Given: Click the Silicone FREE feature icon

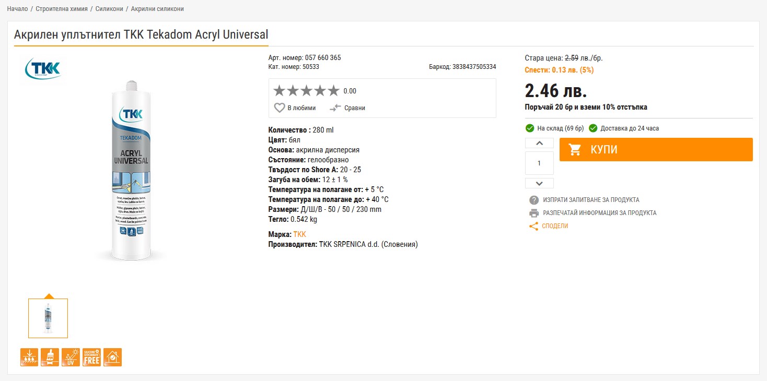Looking at the screenshot, I should click(91, 357).
